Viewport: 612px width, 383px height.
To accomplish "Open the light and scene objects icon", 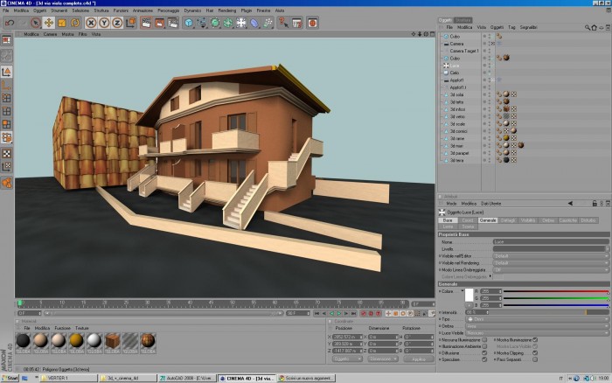I will click(x=241, y=23).
